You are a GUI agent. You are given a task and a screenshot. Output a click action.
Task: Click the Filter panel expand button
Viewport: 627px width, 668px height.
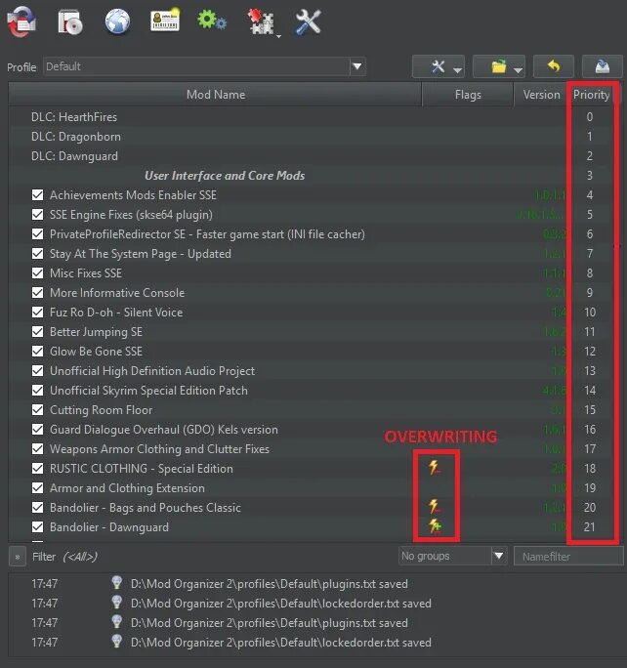[x=18, y=557]
